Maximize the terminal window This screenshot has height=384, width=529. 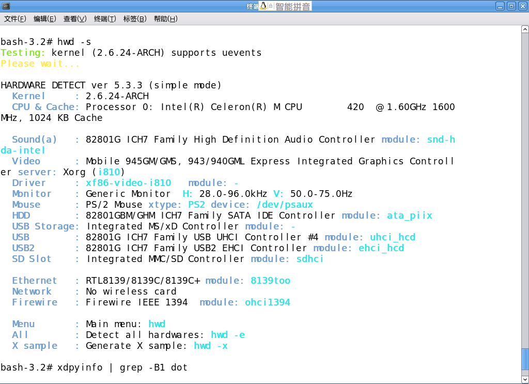pyautogui.click(x=511, y=6)
